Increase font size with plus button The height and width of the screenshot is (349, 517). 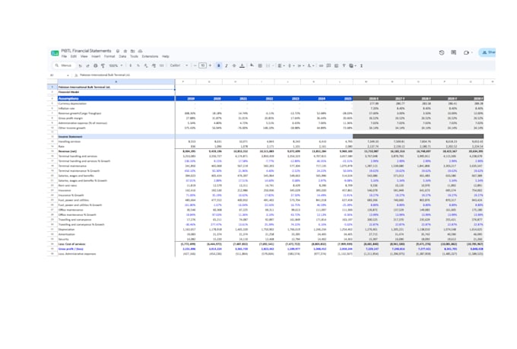click(210, 65)
